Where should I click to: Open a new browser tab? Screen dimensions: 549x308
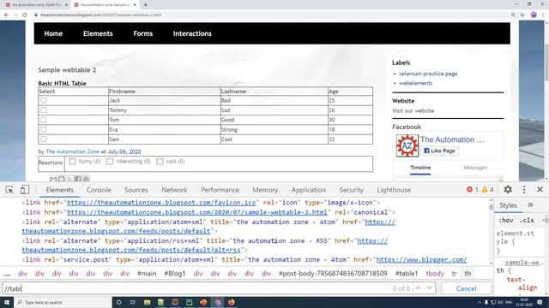[x=145, y=5]
